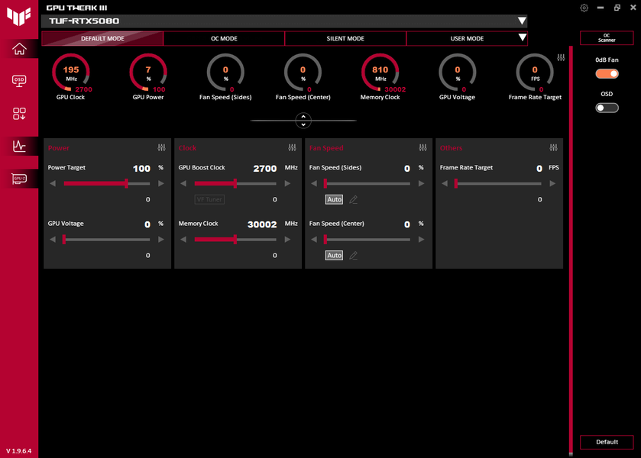
Task: Decrease Fan Speed (Center) with left arrow
Action: click(x=314, y=240)
